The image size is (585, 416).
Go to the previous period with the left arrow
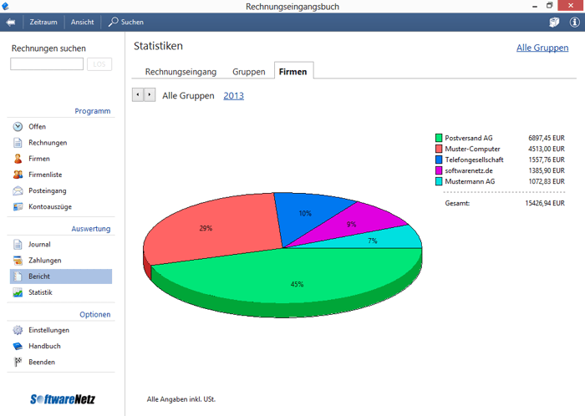tap(138, 94)
